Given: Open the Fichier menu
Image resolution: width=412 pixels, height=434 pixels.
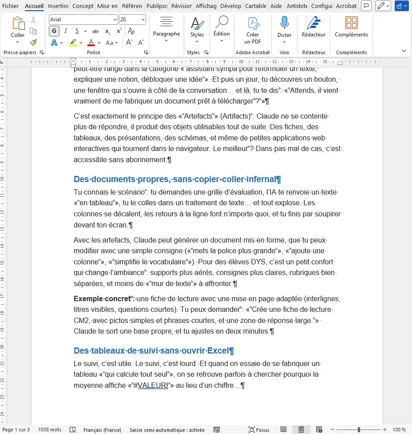Looking at the screenshot, I should [10, 6].
